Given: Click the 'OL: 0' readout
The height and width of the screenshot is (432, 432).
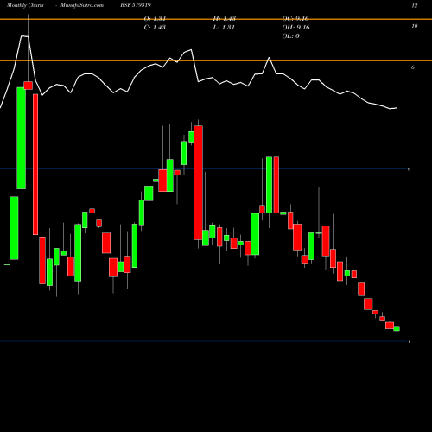Looking at the screenshot, I should pos(290,36).
